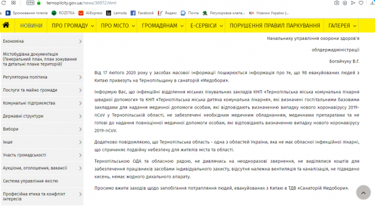Open the AliExpress bookmark
Viewport: 375px width, 206px height.
coord(90,13)
